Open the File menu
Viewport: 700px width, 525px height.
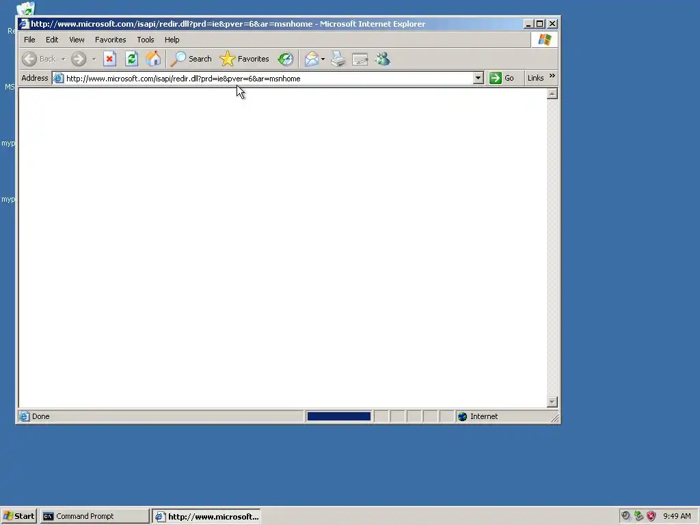(29, 40)
